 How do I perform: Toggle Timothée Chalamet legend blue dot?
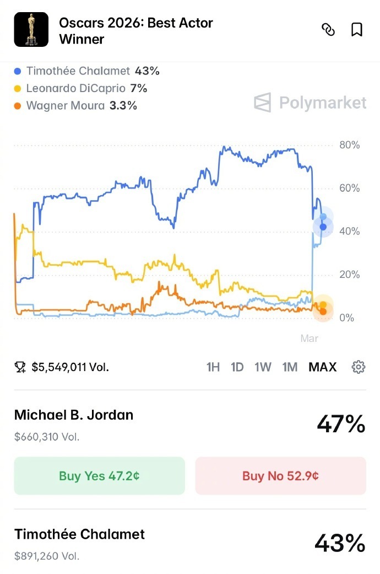tap(18, 71)
